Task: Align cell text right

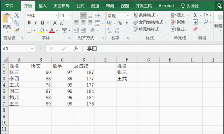Action: coord(90,23)
